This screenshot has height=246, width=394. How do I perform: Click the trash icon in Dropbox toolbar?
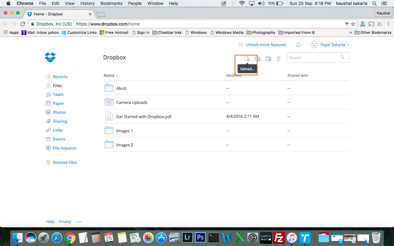[x=279, y=59]
